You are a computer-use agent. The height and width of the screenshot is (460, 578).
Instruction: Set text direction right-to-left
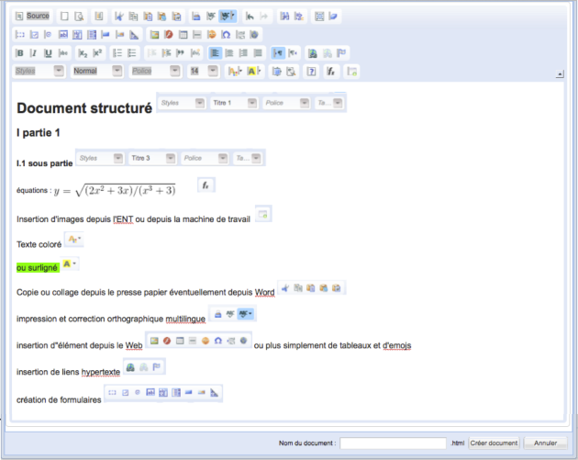(x=293, y=53)
